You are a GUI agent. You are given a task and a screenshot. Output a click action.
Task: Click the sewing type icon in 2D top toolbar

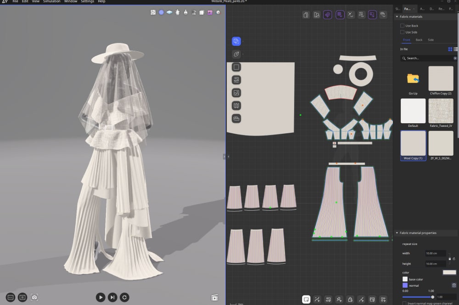361,15
